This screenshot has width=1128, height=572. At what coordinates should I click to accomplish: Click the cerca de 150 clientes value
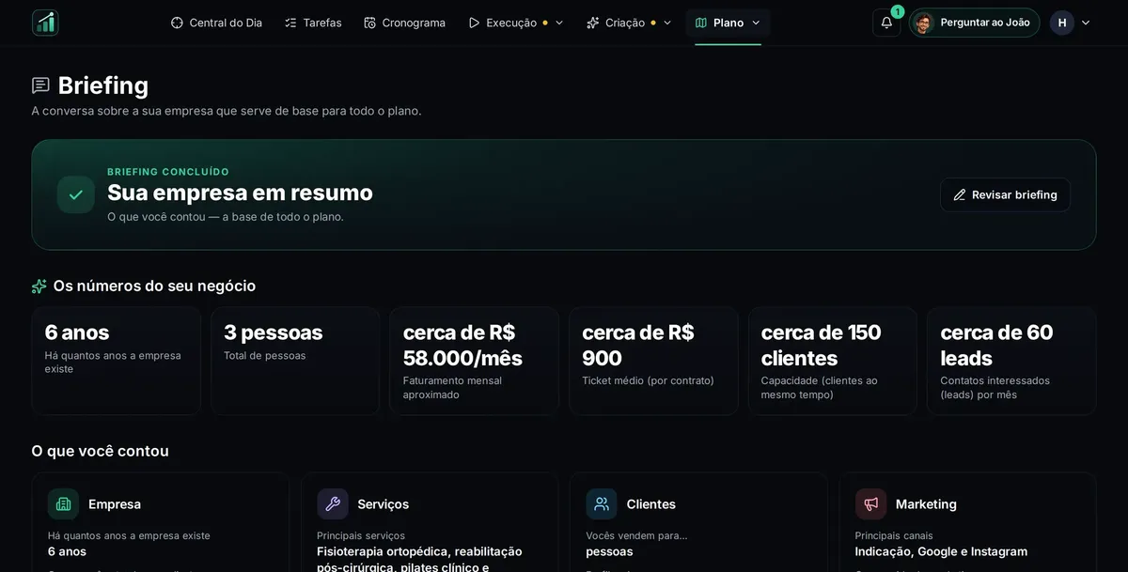[x=822, y=345]
